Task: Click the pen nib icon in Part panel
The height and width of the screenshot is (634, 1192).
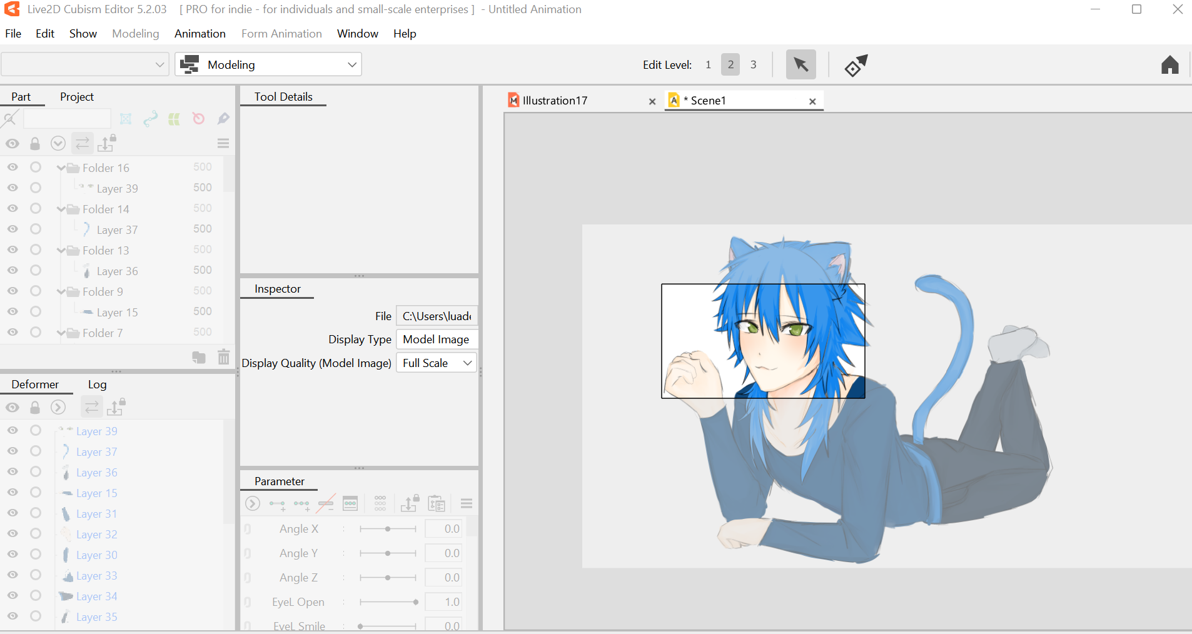Action: (x=223, y=119)
